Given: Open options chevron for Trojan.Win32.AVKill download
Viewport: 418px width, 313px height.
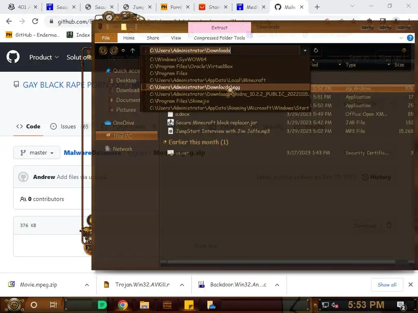Looking at the screenshot, I should 182,285.
